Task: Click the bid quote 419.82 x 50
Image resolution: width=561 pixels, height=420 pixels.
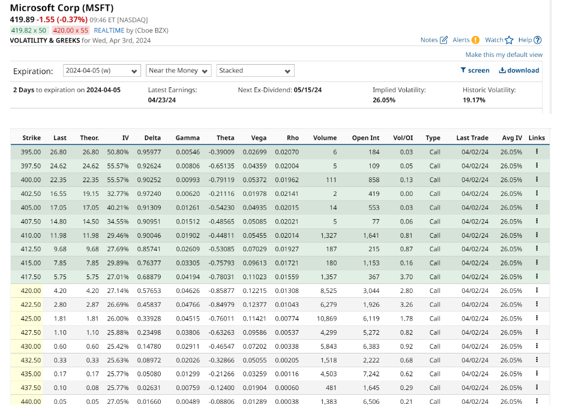Action: [x=29, y=31]
